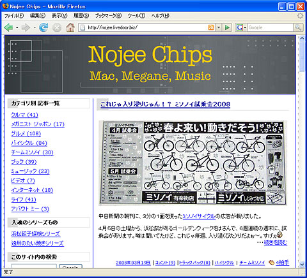The height and width of the screenshot is (278, 307).
Task: Open the ミソノイ試乗会2008 article title
Action: click(x=165, y=104)
